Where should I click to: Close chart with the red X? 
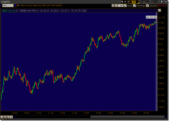(166, 5)
